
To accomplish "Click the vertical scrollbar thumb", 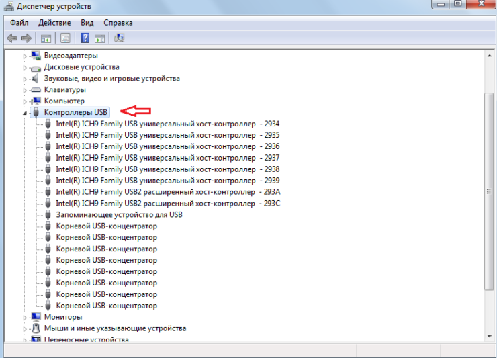I will pos(490,191).
